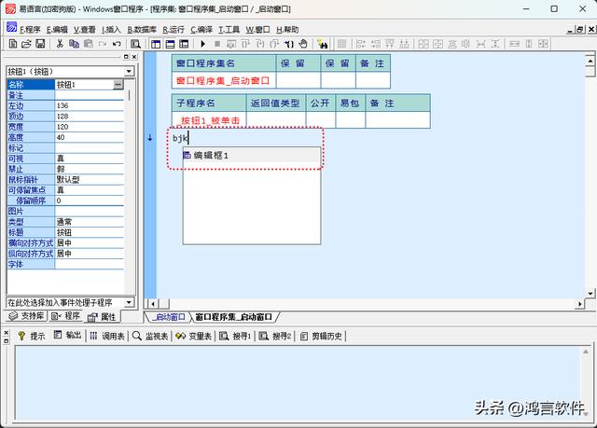Toggle the 禁止 property value
Image resolution: width=597 pixels, height=428 pixels.
point(89,169)
